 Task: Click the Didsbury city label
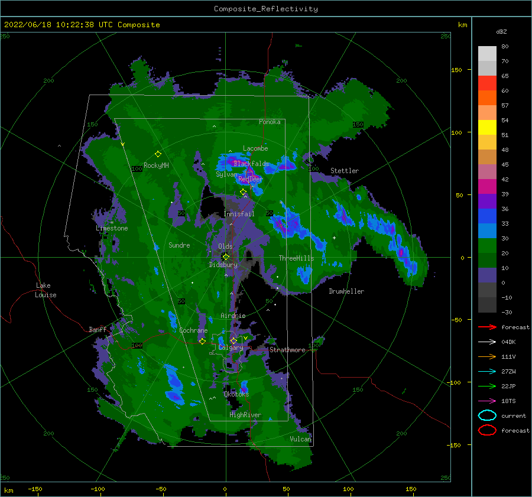click(x=223, y=265)
